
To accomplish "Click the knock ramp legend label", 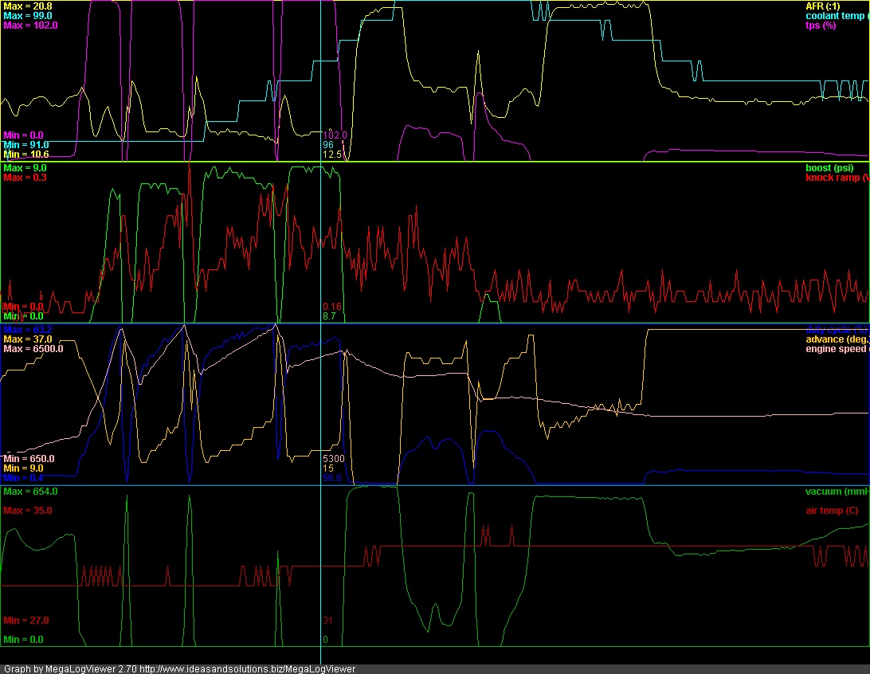I will [x=837, y=178].
